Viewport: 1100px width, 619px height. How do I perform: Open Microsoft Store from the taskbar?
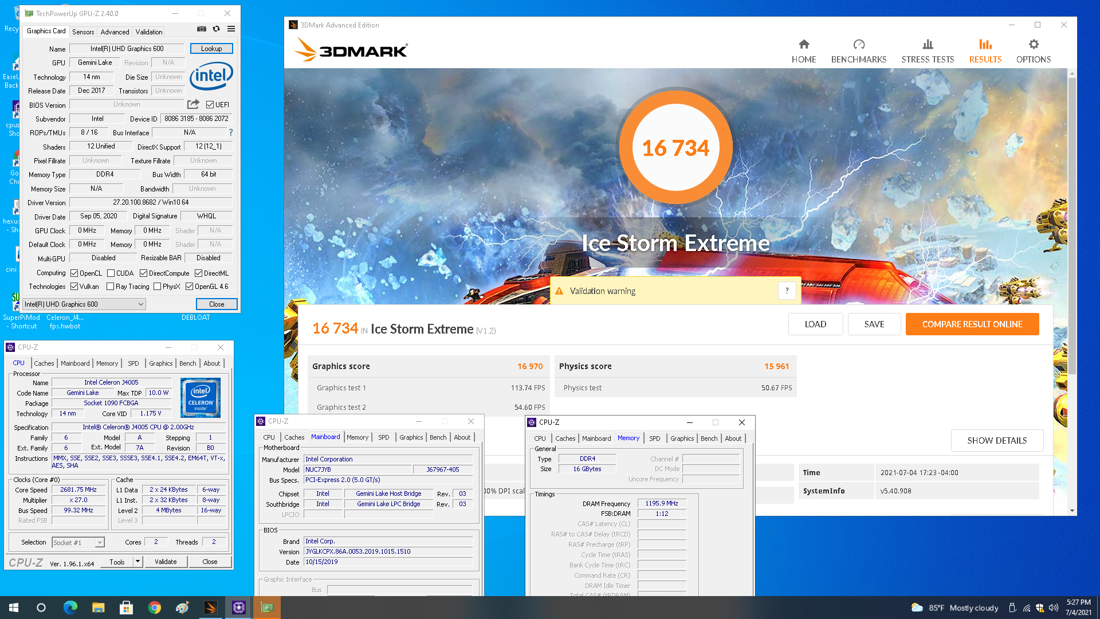pyautogui.click(x=126, y=608)
